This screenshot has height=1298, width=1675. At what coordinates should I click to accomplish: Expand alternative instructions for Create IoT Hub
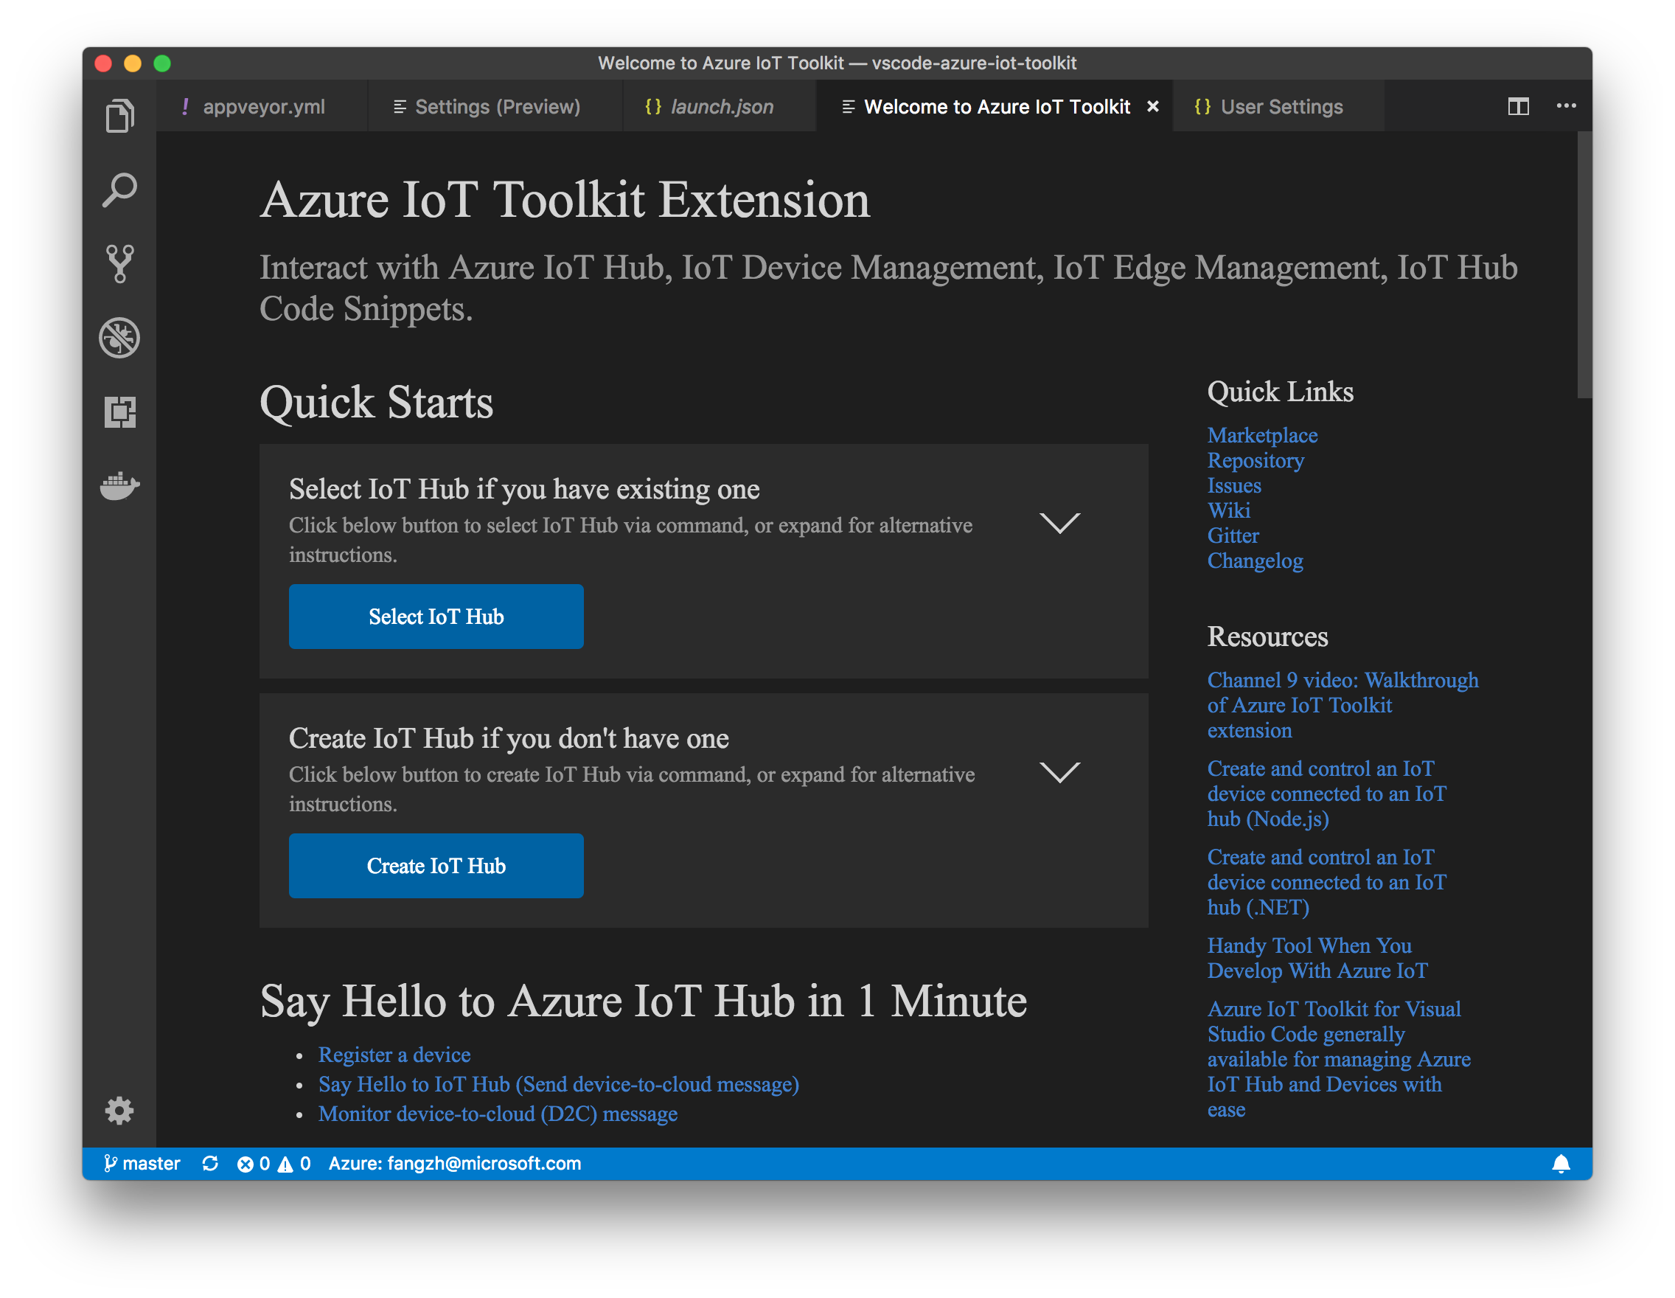[x=1062, y=771]
